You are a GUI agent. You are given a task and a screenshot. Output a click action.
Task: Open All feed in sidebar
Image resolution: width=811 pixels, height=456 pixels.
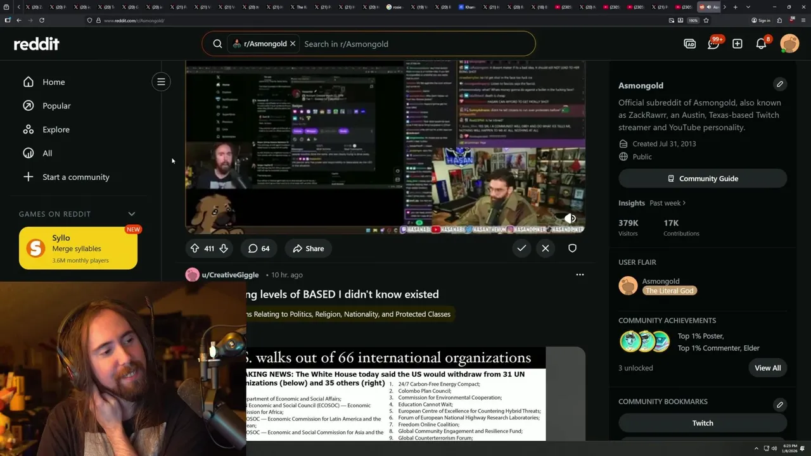pos(47,153)
